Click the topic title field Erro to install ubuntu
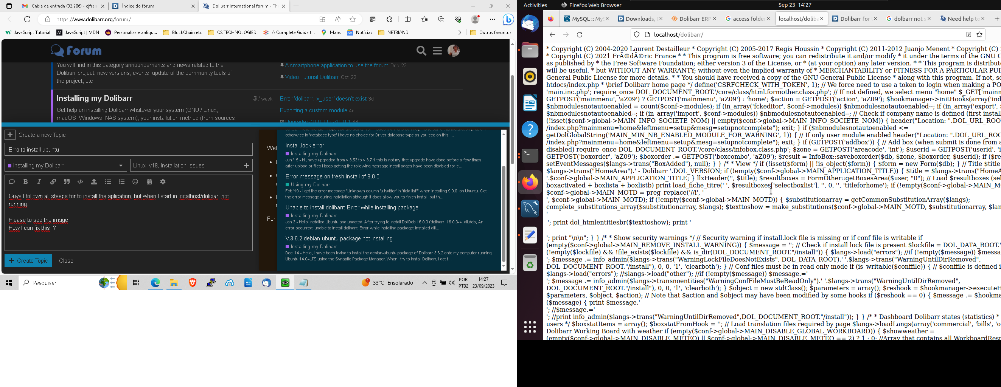1001x387 pixels. pos(129,149)
